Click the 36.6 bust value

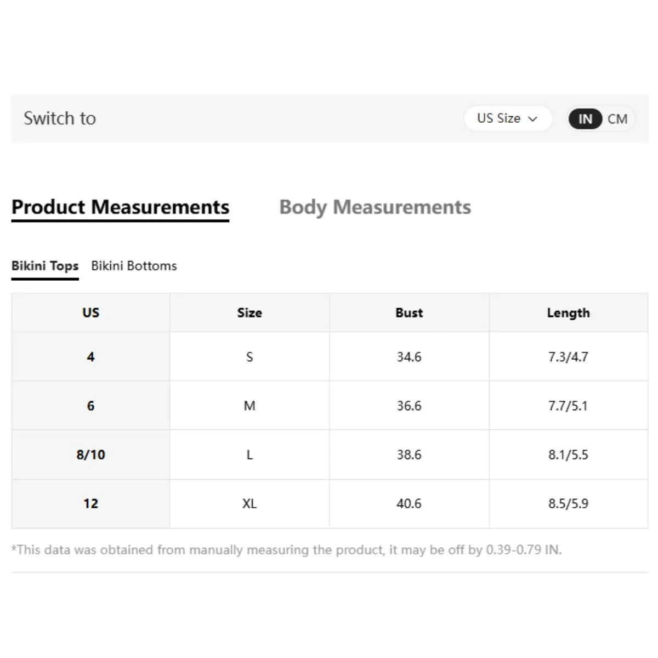coord(409,406)
